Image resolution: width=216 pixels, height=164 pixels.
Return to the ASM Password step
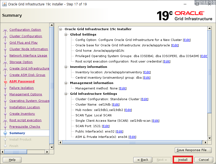[x=22, y=81]
